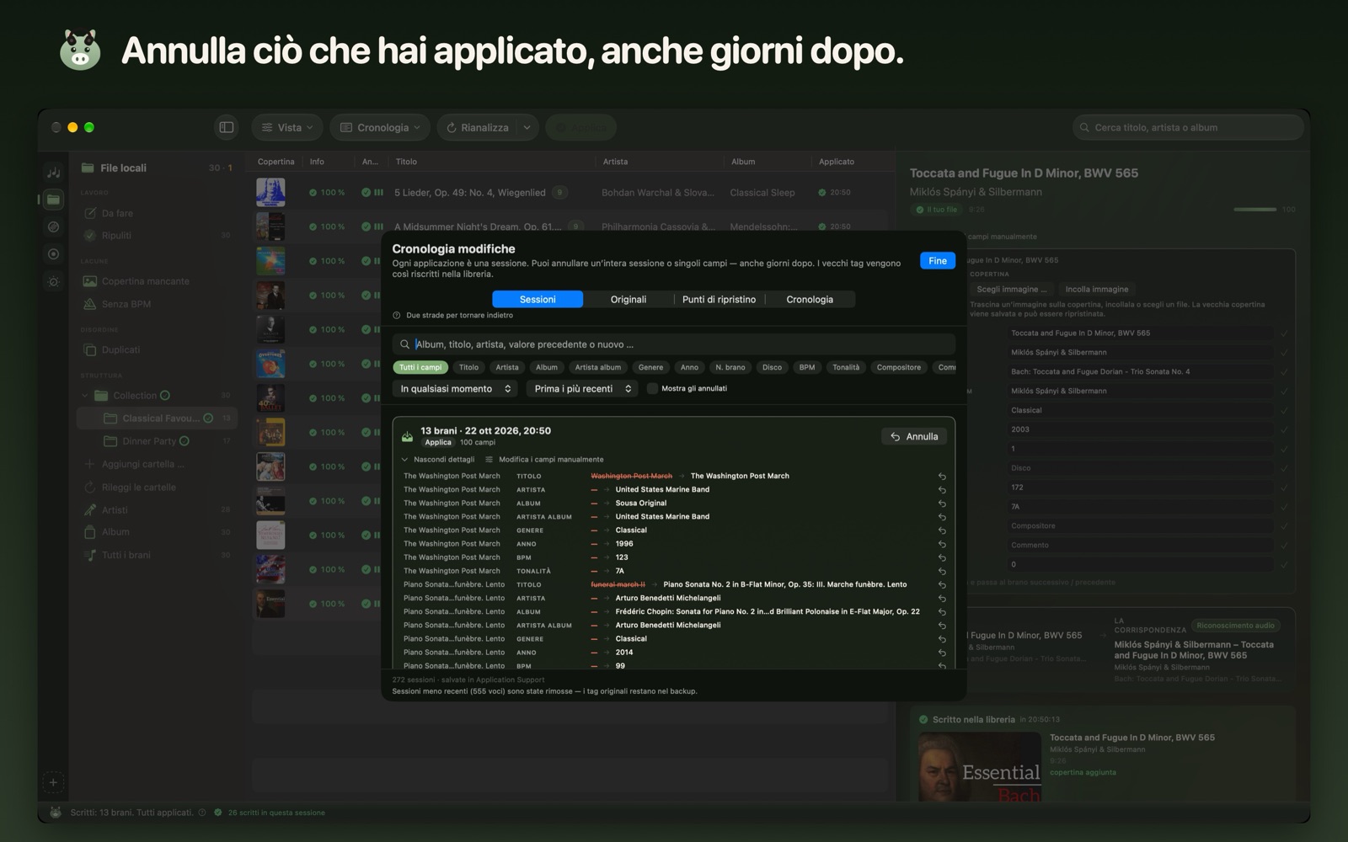Revert the TITOLO field of The Washington Post March

coord(942,477)
